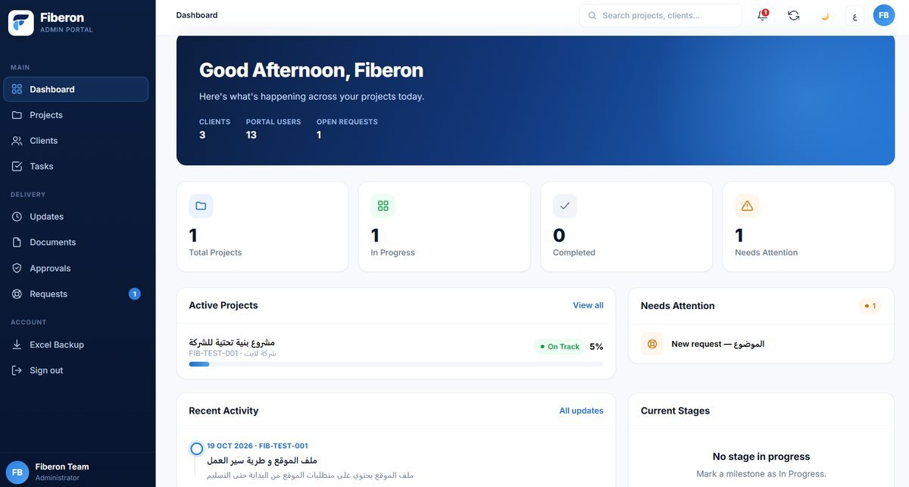Open the notifications bell
Viewport: 909px width, 487px height.
(763, 15)
